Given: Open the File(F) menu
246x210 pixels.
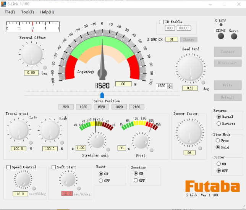Looking at the screenshot, I should pos(10,12).
